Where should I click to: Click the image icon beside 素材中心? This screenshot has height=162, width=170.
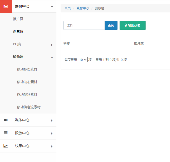[x=6, y=6]
